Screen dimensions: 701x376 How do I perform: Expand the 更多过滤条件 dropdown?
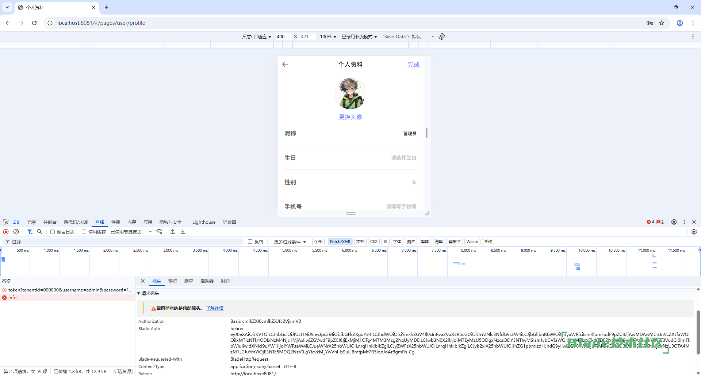[290, 242]
